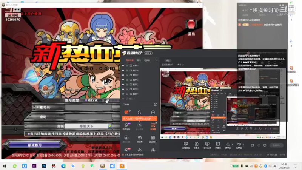Close the orange tooltip banner
Screen dimensions: 302x170
pos(155,119)
